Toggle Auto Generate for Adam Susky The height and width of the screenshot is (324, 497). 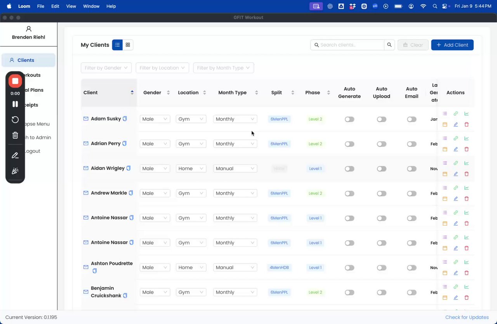[349, 119]
